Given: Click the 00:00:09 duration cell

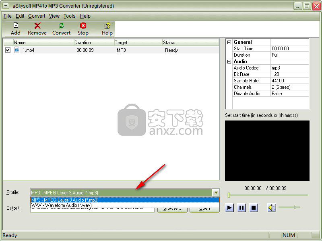Looking at the screenshot, I should [x=85, y=50].
